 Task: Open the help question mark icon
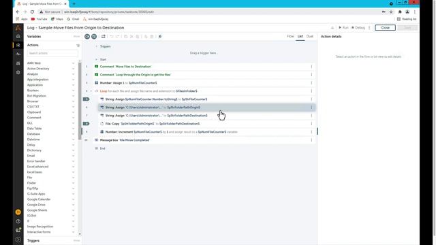click(18, 221)
